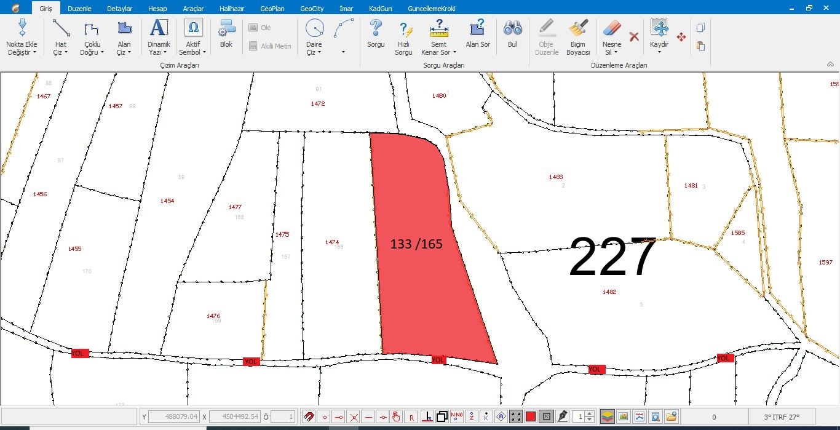Click the Y coordinate input field

tap(173, 416)
